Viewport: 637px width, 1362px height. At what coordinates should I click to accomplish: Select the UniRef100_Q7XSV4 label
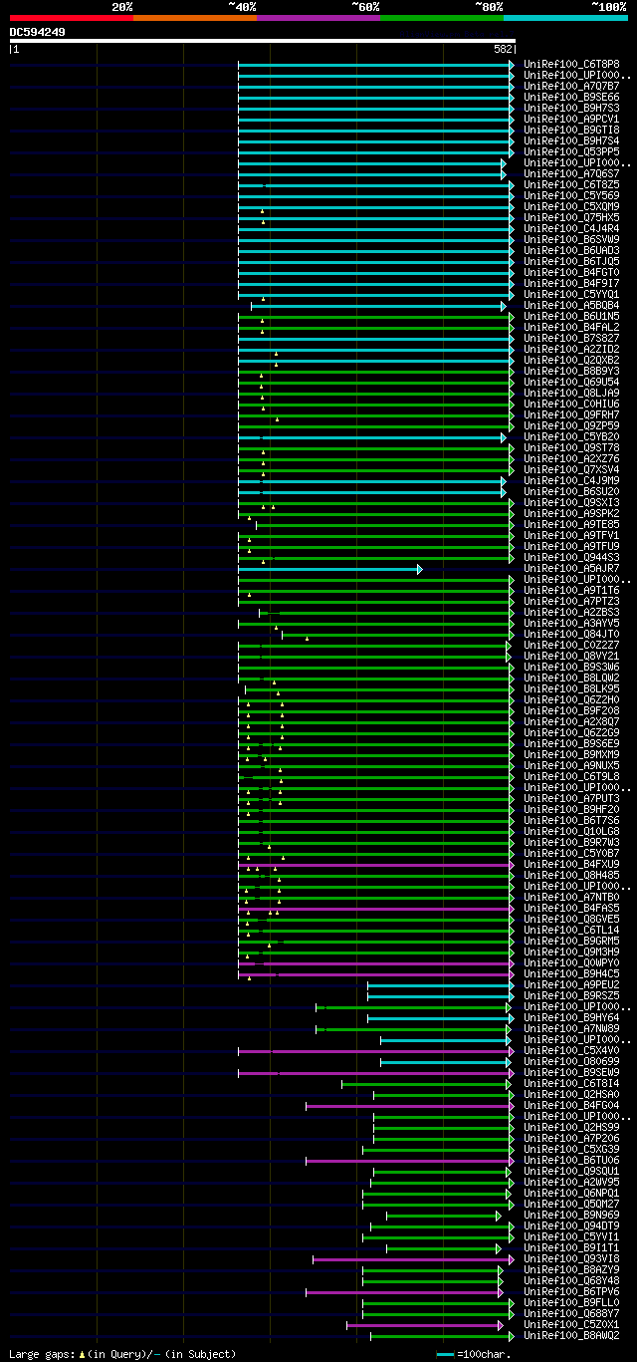point(571,469)
